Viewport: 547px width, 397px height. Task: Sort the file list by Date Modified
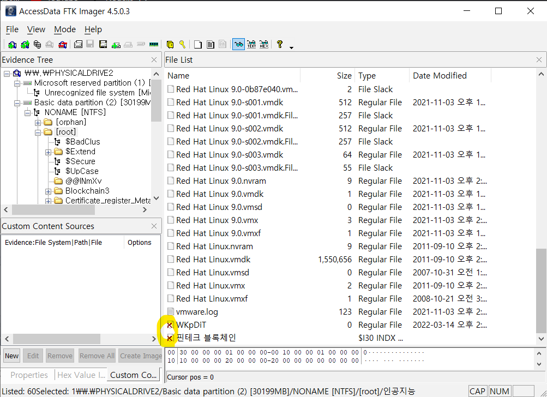tap(450, 76)
